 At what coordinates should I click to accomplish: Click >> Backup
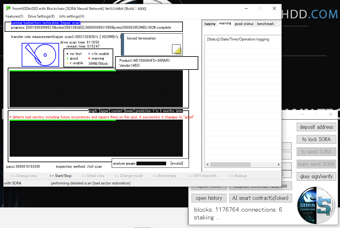pos(238,176)
